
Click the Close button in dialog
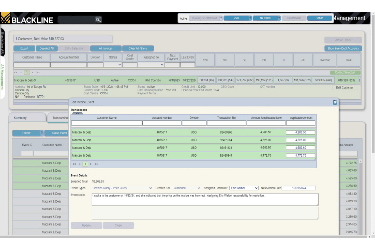[x=118, y=225]
